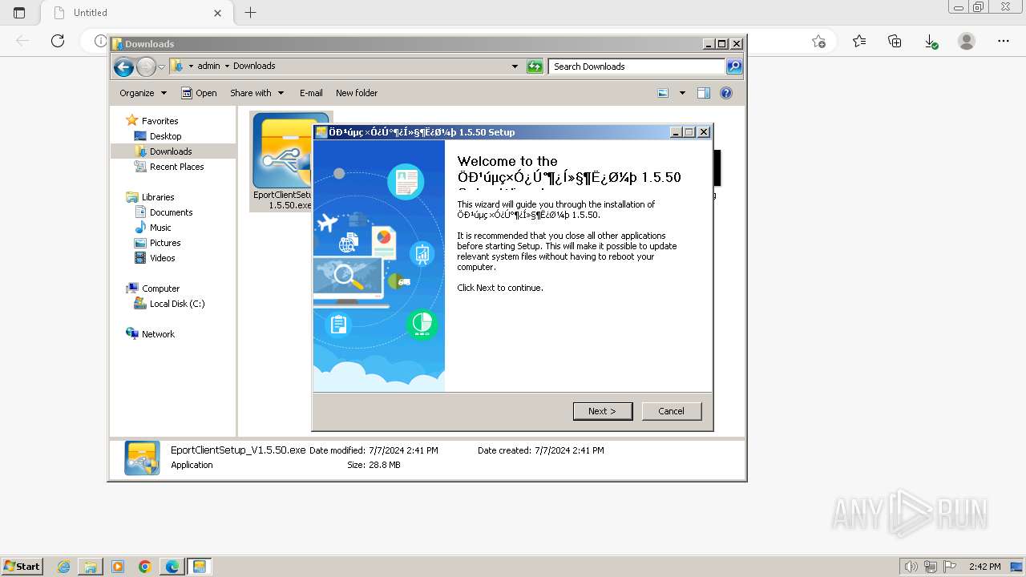Select Downloads in the navigation pane

(170, 151)
